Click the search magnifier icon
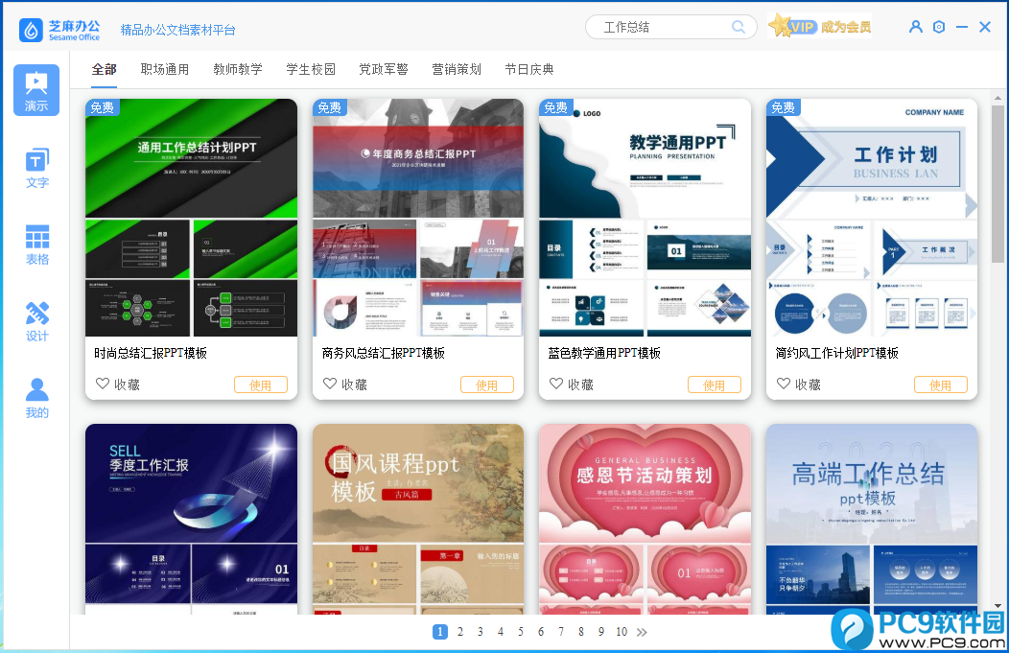Screen dimensions: 1009x653 point(739,27)
